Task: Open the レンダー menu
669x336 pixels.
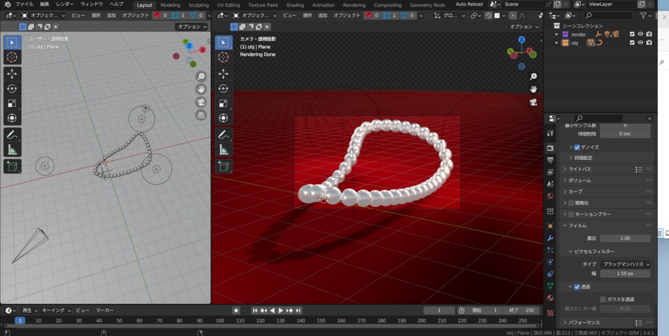Action: [x=65, y=5]
